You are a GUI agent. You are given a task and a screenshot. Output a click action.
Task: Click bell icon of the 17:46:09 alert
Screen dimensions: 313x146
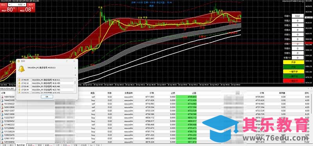pyautogui.click(x=19, y=80)
